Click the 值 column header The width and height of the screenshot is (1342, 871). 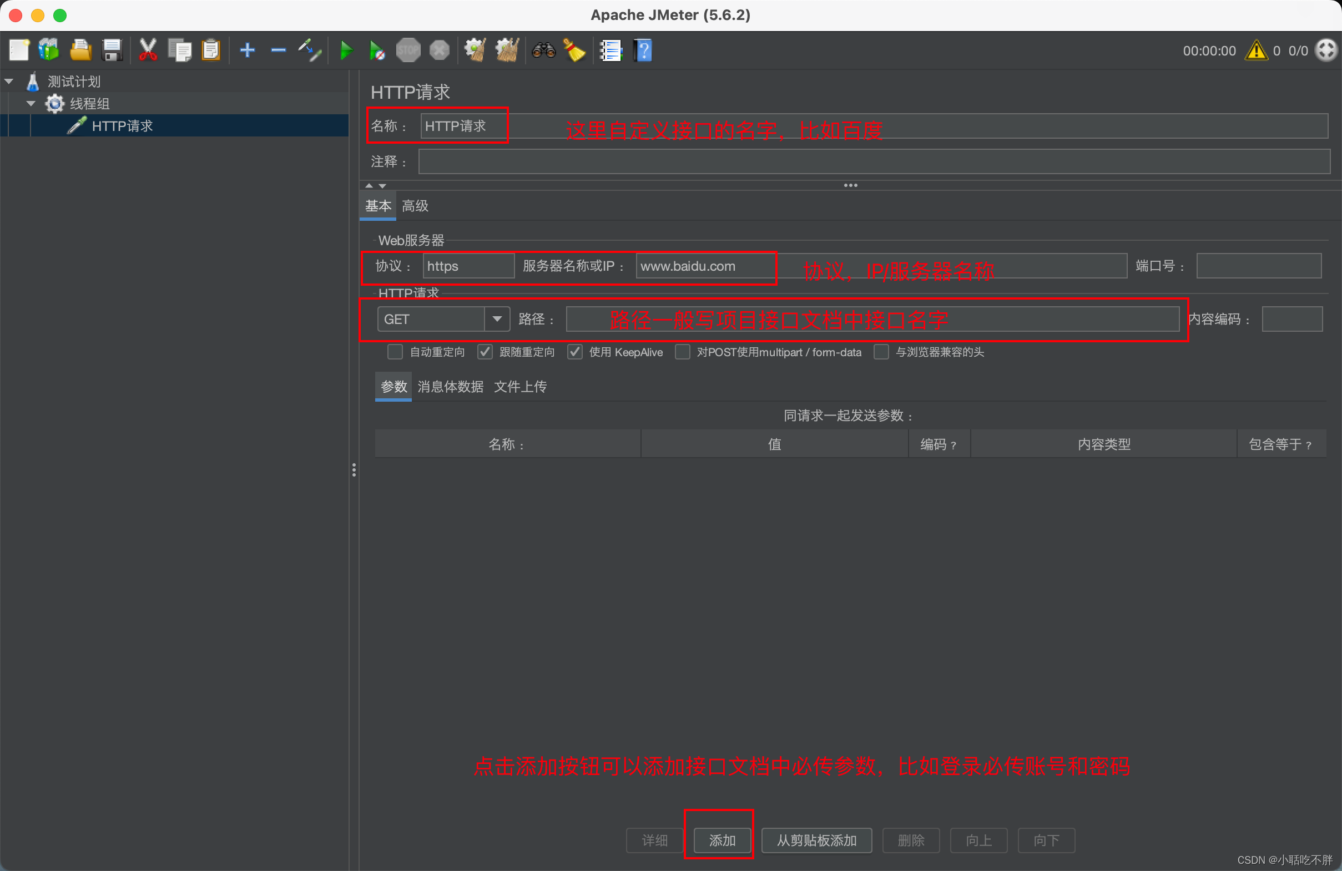775,444
